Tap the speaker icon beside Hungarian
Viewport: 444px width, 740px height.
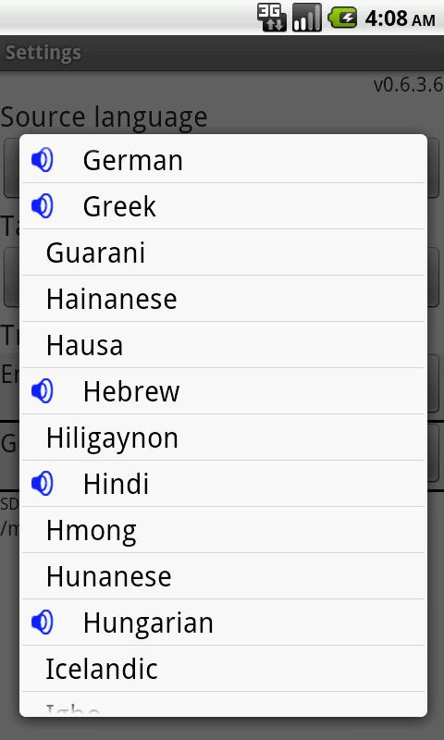pyautogui.click(x=42, y=623)
